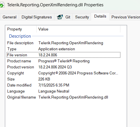Switch to the Digital Signatures tab
The height and width of the screenshot is (127, 140).
[37, 17]
